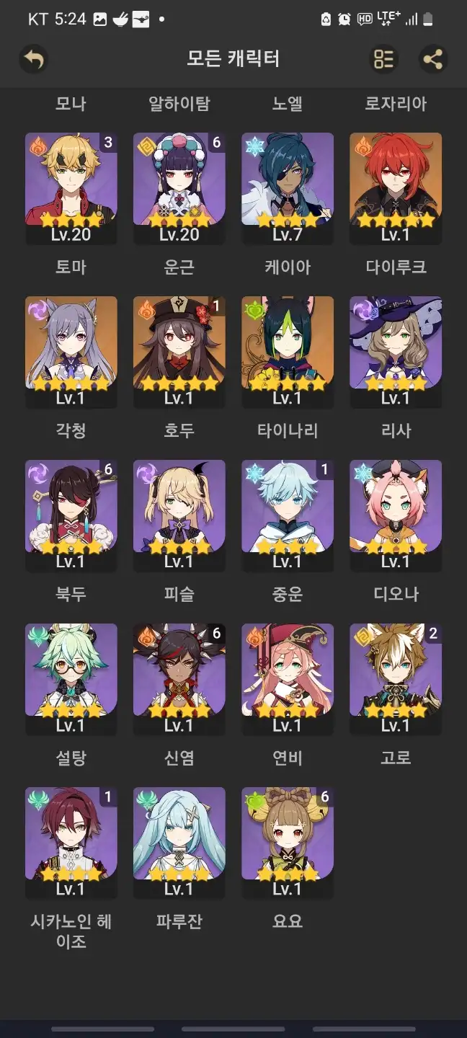The width and height of the screenshot is (467, 1038).
Task: Switch to list view icon
Action: point(383,59)
